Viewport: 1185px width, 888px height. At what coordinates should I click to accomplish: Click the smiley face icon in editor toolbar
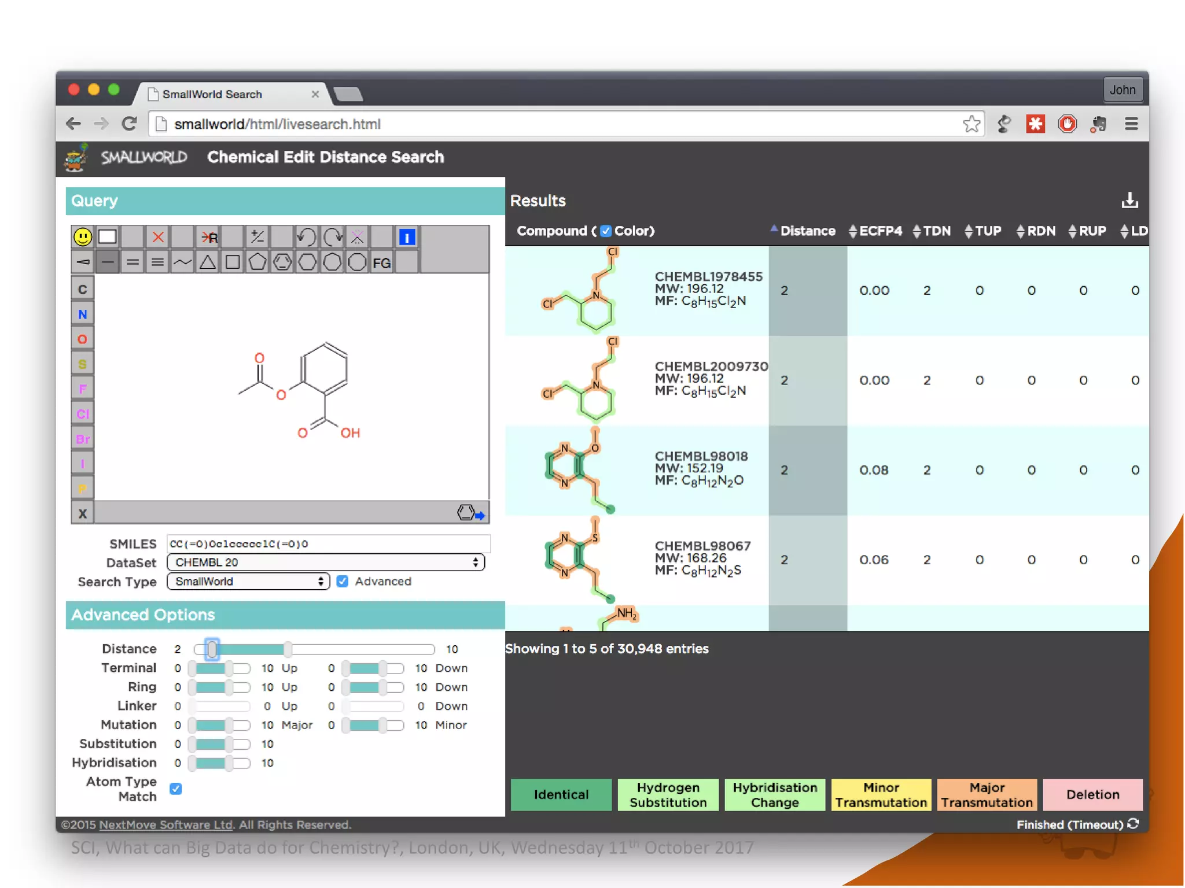tap(83, 237)
